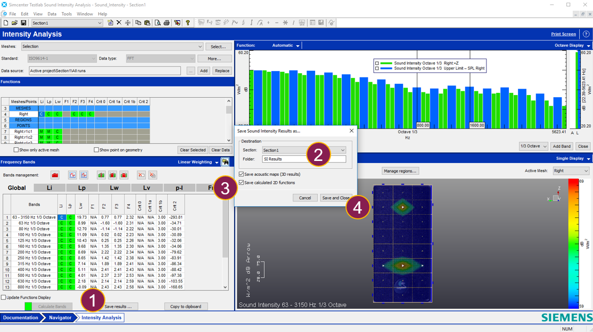593x332 pixels.
Task: Click the Print Preview toolbar icon
Action: coord(158,23)
